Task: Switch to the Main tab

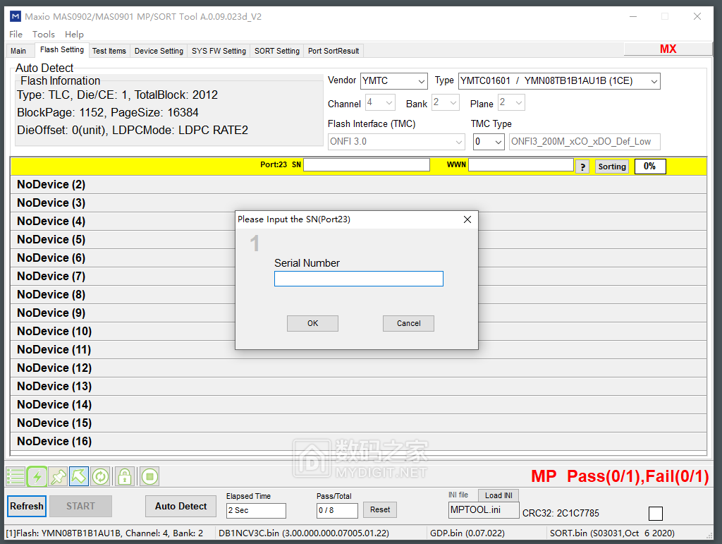Action: (18, 51)
